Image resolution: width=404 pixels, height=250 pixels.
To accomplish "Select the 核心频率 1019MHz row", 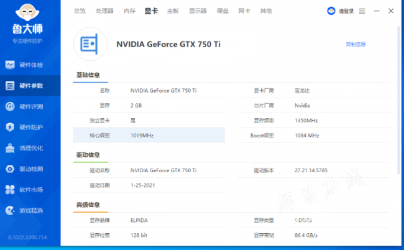I will point(149,136).
